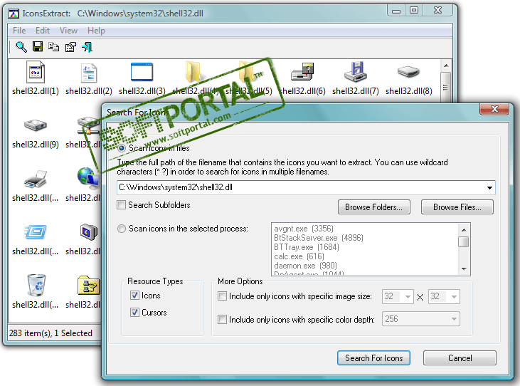Select 'Scan icons in files' radio button
520x386 pixels.
122,148
